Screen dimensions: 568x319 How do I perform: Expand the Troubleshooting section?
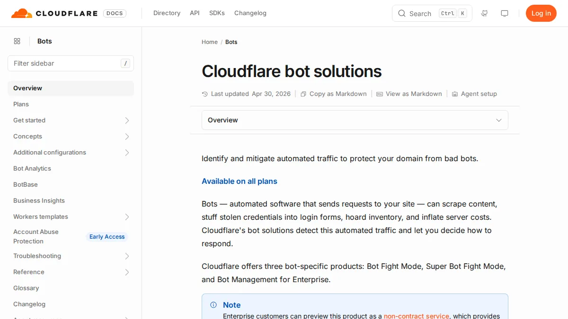point(127,256)
